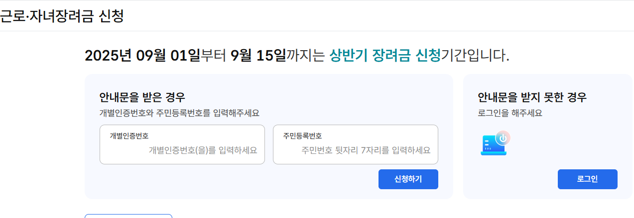Click the blue 로그인 button
Viewport: 634px width, 218px height.
[587, 179]
